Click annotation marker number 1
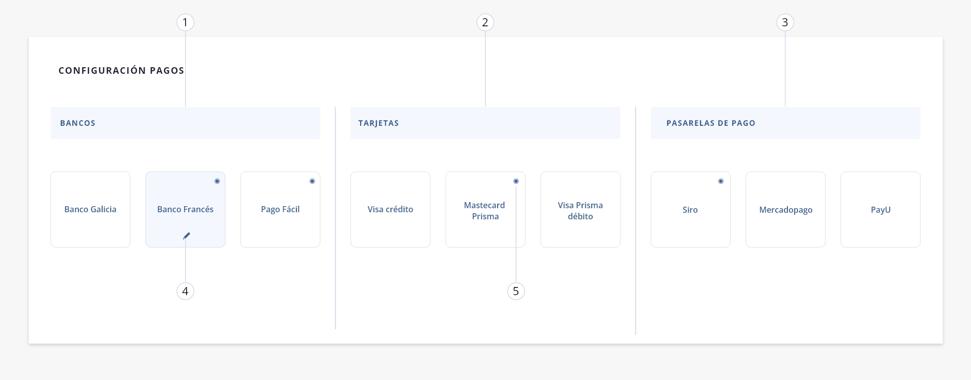Screen dimensions: 971x380 point(185,22)
